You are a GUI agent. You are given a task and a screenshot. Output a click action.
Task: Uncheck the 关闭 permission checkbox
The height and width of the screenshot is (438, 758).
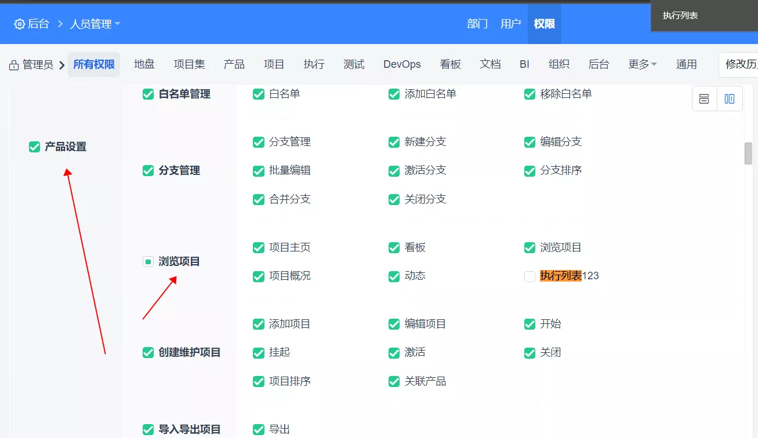point(529,352)
